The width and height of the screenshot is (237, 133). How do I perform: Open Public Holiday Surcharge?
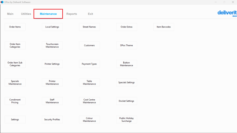point(126,120)
